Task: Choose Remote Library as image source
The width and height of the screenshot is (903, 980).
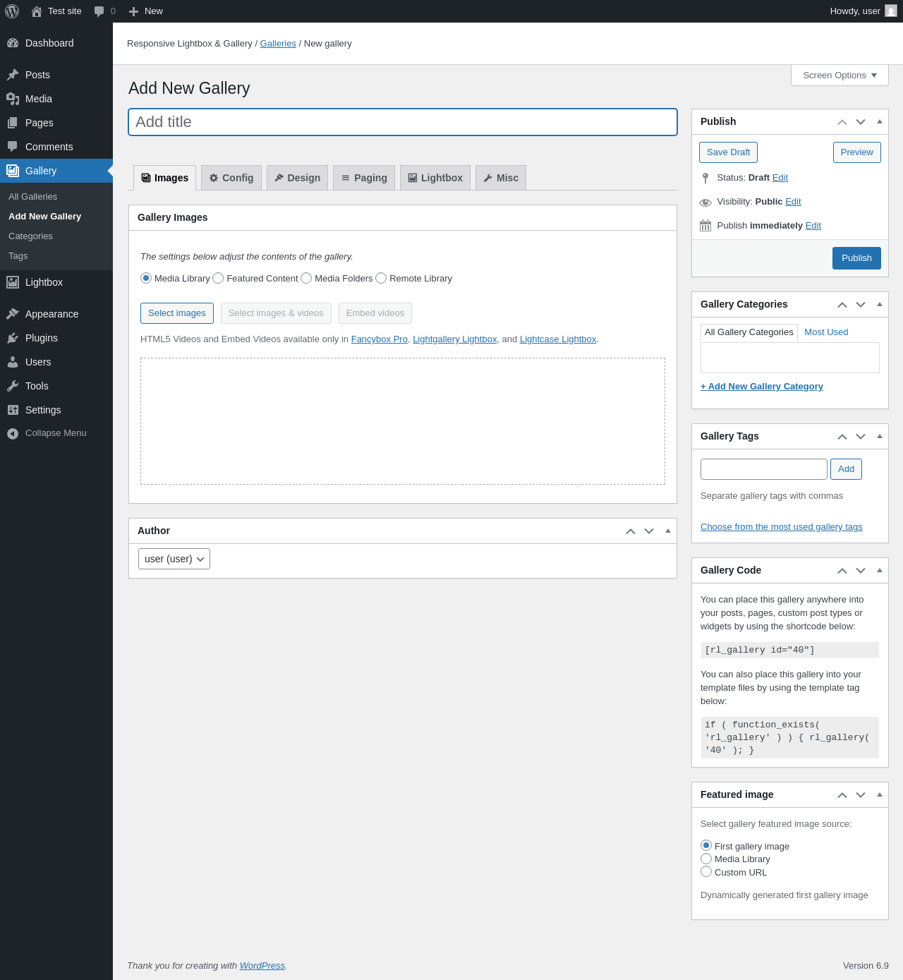Action: 381,279
